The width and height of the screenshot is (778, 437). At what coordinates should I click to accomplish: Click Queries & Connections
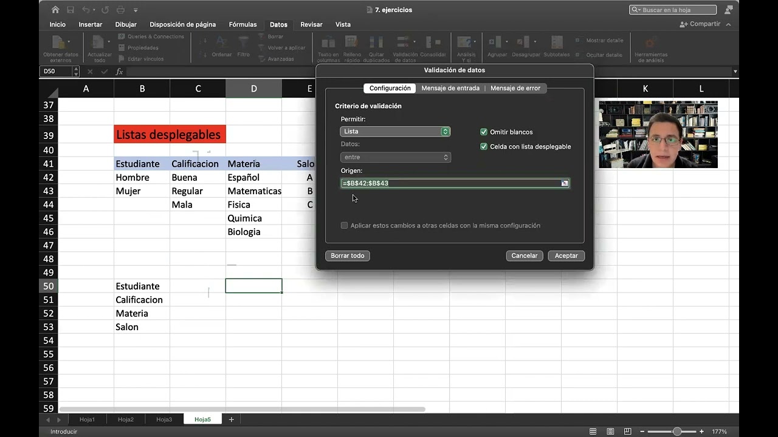point(151,36)
